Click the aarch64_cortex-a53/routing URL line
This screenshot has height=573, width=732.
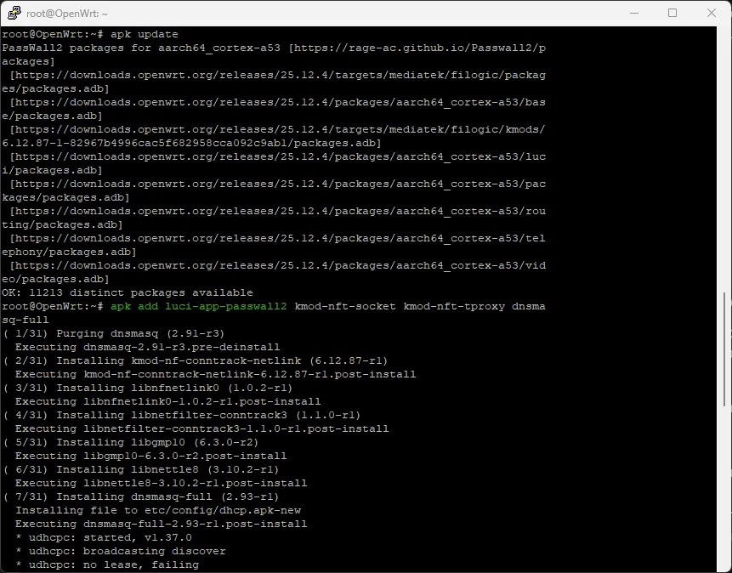277,211
